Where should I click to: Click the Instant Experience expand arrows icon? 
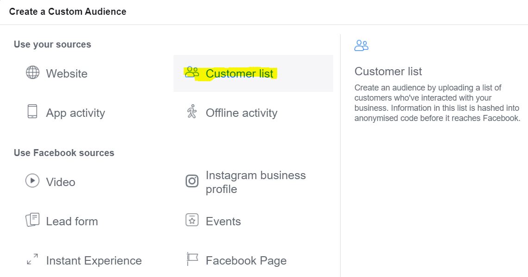click(x=32, y=259)
